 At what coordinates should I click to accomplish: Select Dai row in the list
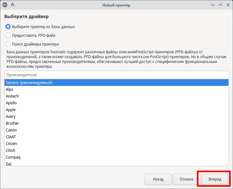tap(117, 163)
